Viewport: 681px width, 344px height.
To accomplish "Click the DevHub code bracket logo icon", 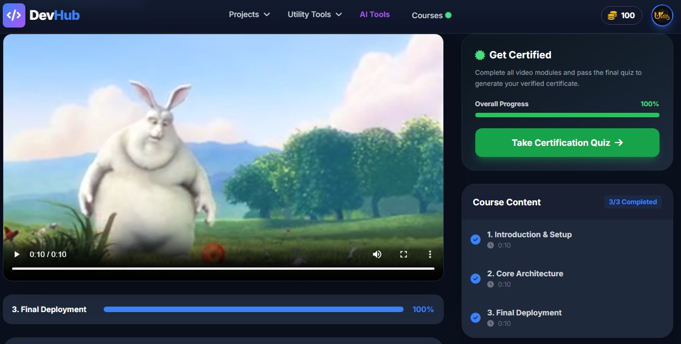I will pos(14,15).
